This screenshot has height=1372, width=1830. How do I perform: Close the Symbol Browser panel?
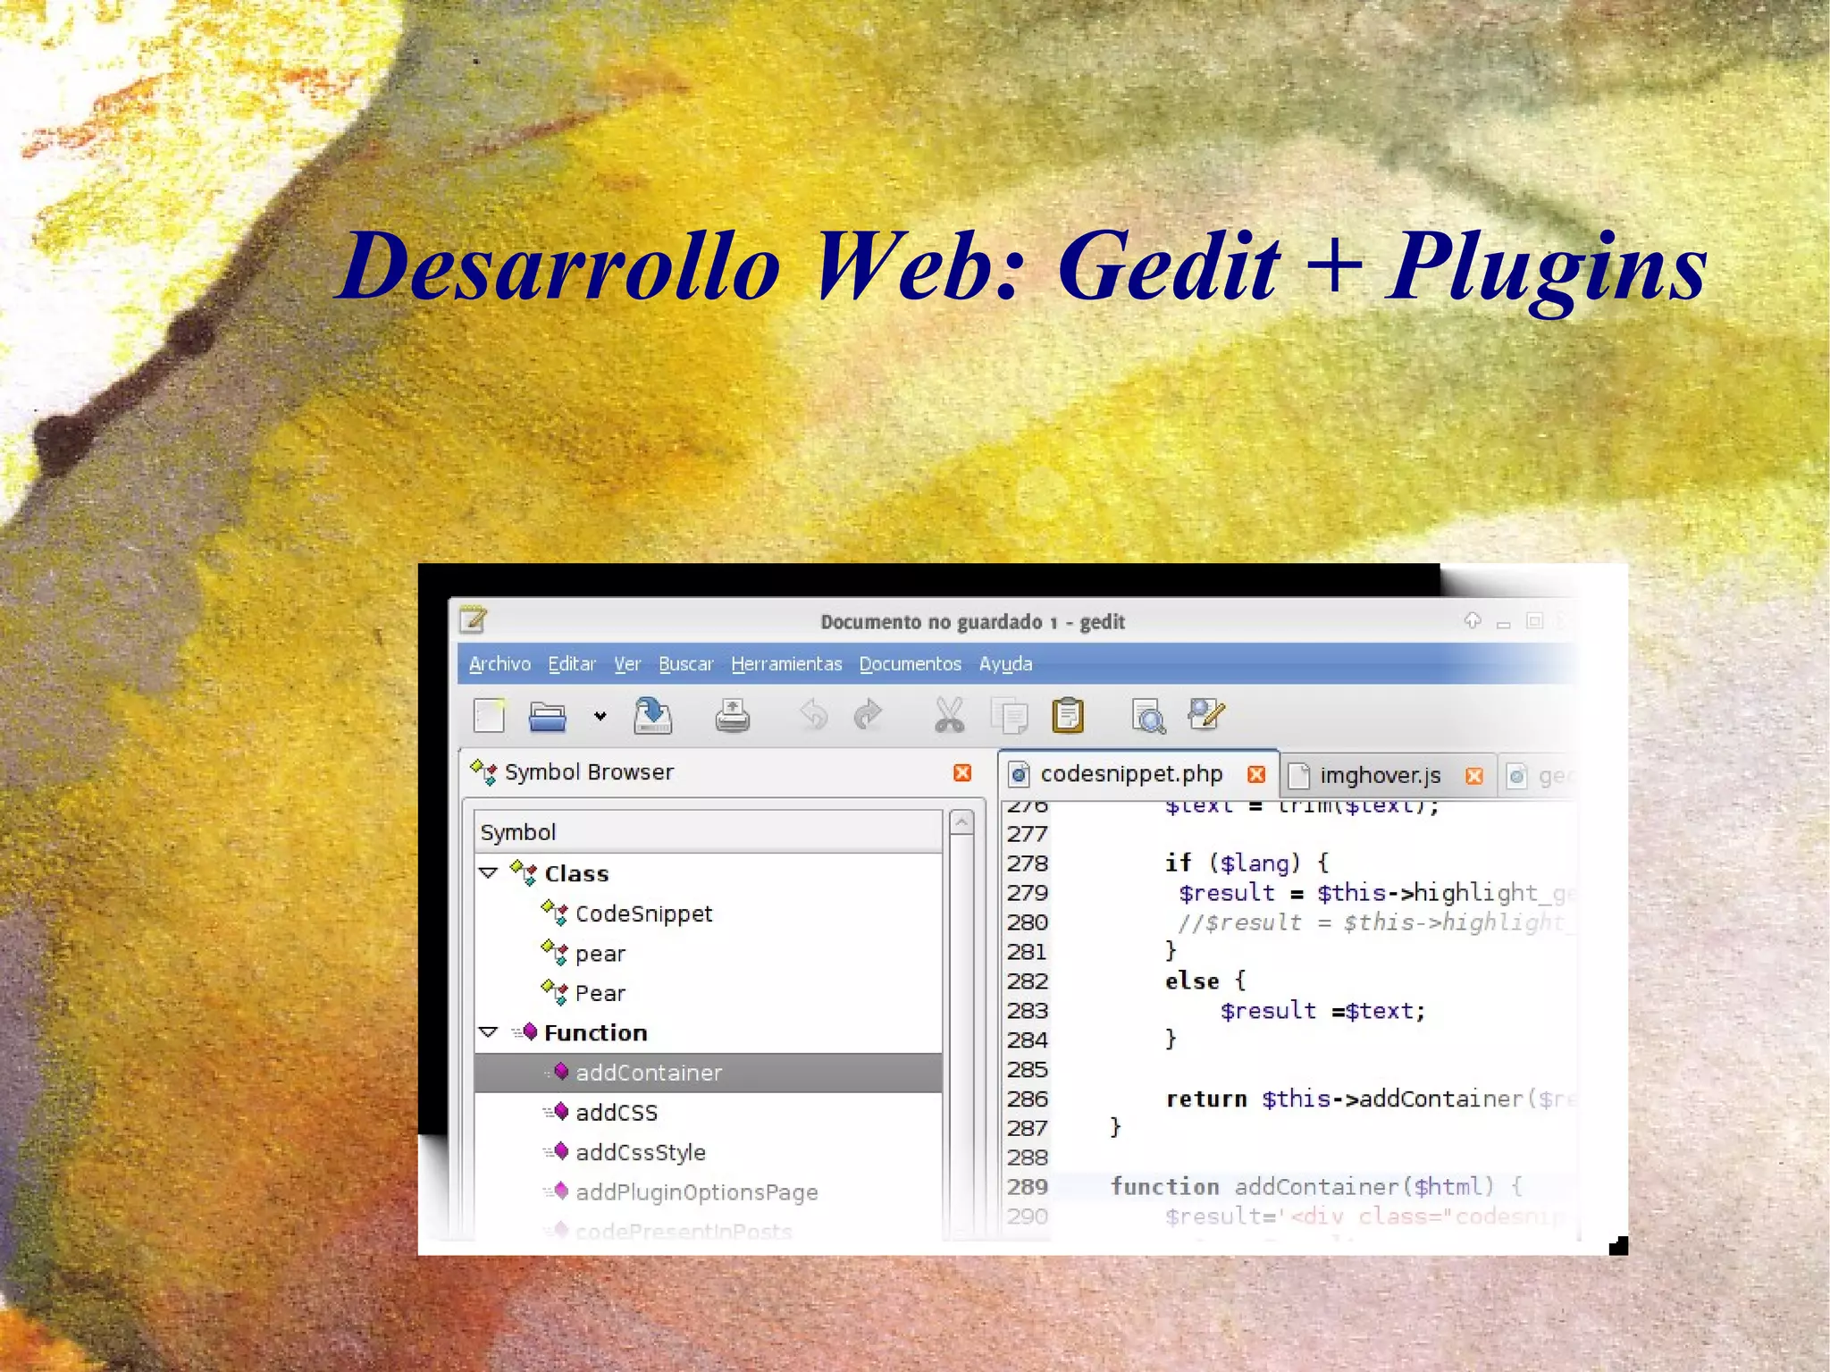click(962, 772)
